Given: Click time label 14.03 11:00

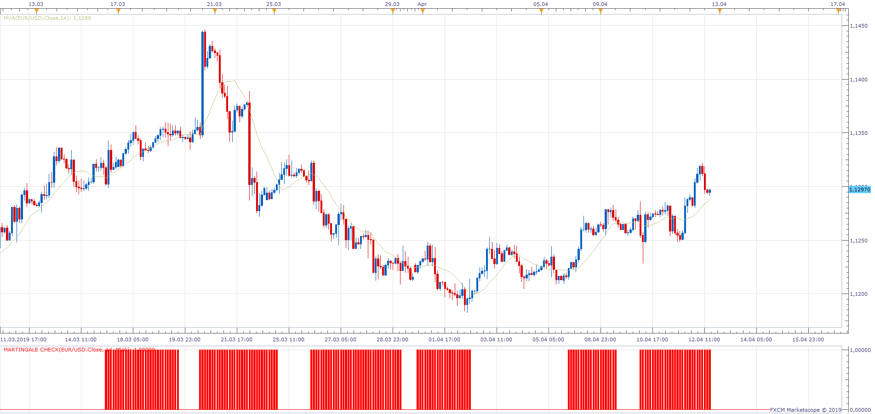Looking at the screenshot, I should (81, 339).
